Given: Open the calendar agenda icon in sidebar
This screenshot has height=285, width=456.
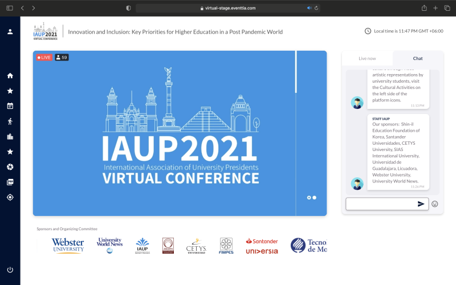Looking at the screenshot, I should pos(10,106).
